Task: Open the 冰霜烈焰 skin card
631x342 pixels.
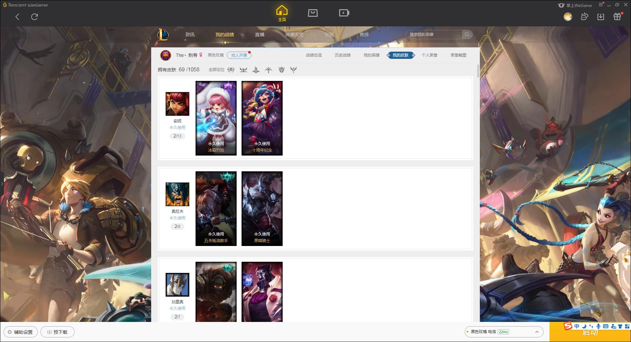Action: tap(216, 118)
